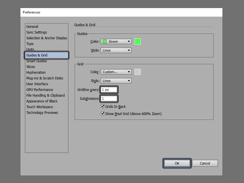Disable Show Pixel Grid above 600% zoom
This screenshot has width=244, height=183.
tap(102, 113)
